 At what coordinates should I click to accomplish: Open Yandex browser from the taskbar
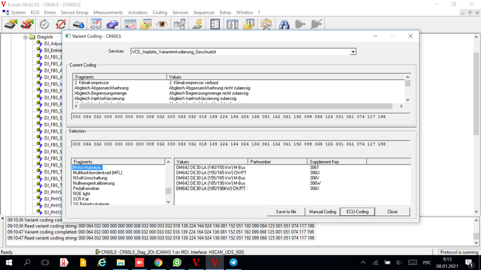click(x=64, y=263)
